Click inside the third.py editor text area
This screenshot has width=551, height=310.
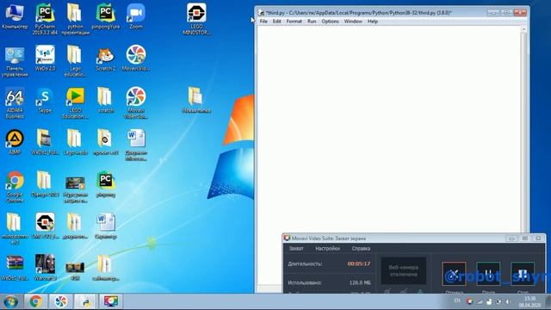pos(388,130)
